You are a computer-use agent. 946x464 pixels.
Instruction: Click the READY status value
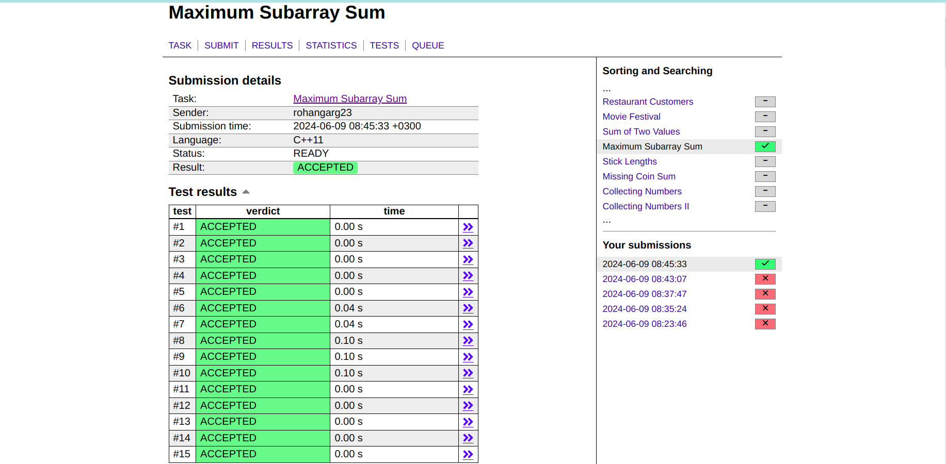(311, 153)
